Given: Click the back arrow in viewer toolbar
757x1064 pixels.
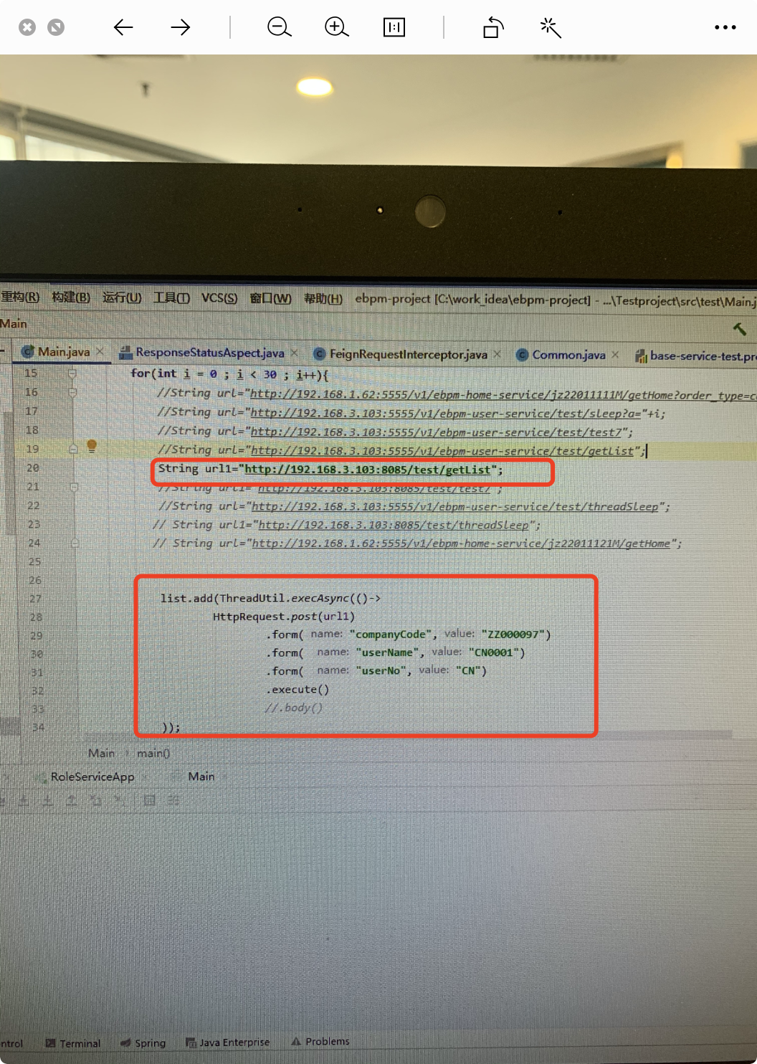Looking at the screenshot, I should point(123,27).
